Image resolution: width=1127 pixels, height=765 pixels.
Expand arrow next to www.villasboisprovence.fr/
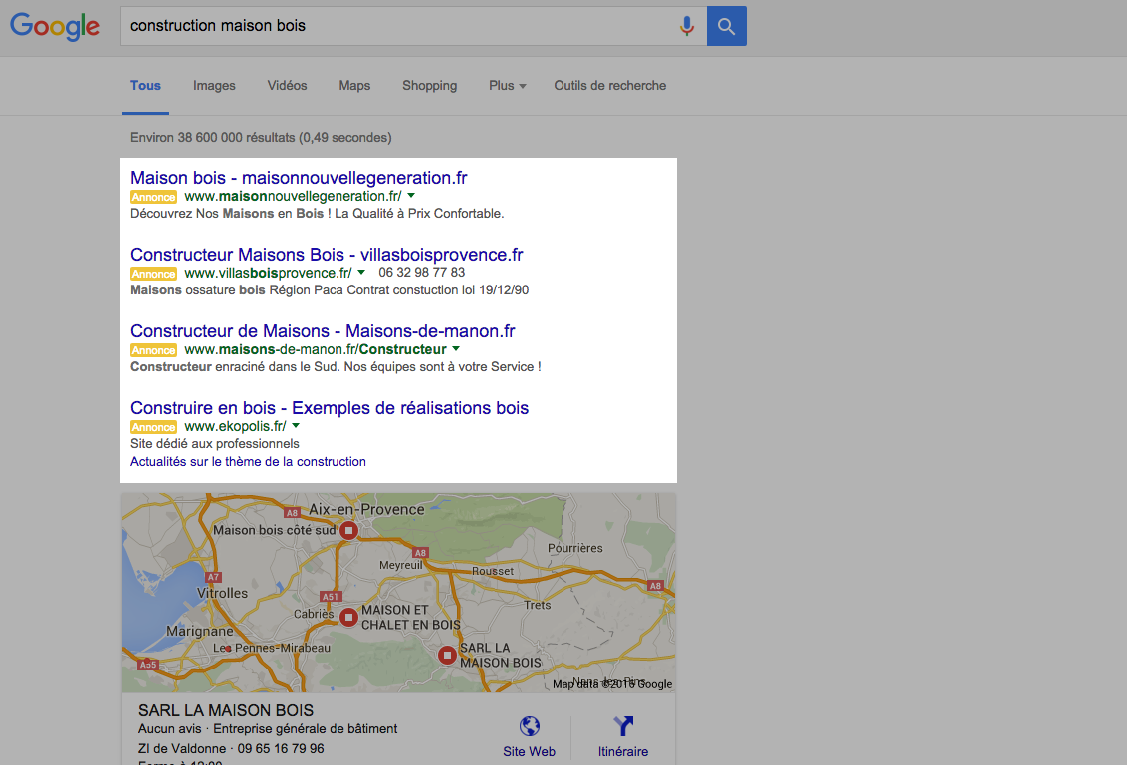point(361,273)
